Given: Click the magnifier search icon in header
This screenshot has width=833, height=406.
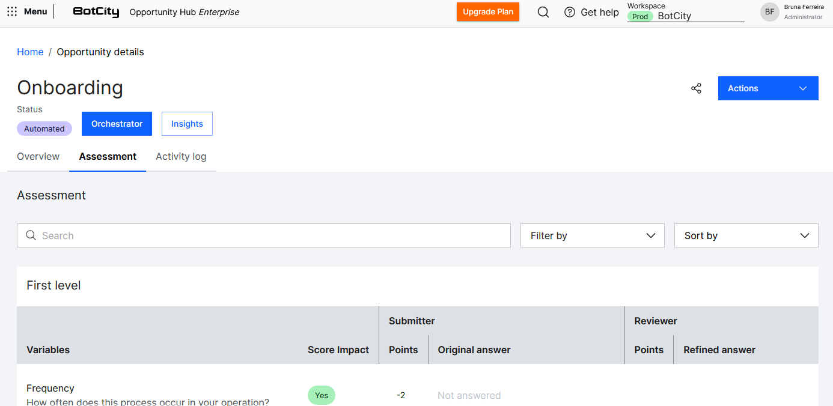Looking at the screenshot, I should [543, 12].
